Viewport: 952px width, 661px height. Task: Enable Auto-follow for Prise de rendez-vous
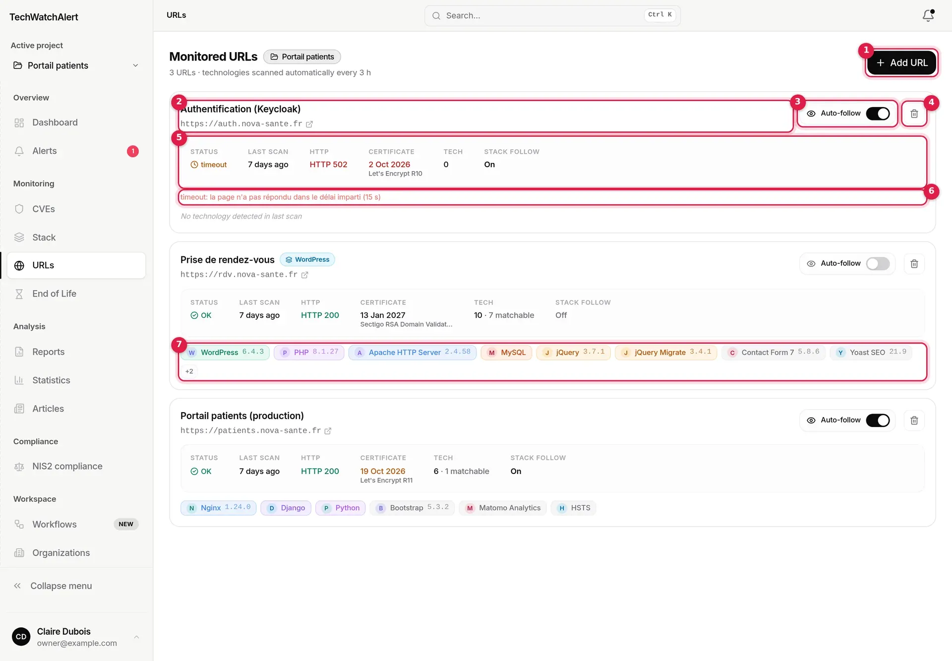[878, 264]
